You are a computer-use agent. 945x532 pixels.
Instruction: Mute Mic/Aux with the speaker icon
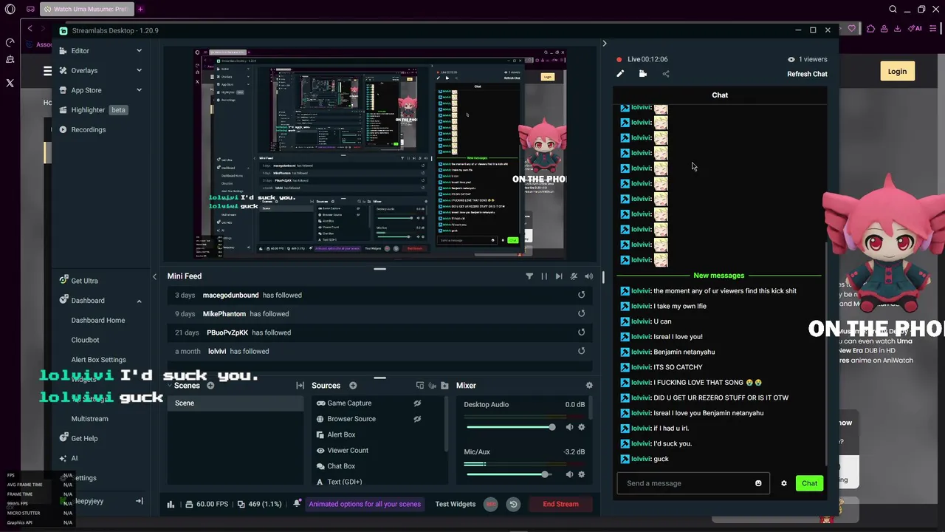click(569, 474)
